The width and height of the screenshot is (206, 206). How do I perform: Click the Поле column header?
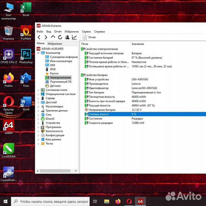pyautogui.click(x=85, y=44)
